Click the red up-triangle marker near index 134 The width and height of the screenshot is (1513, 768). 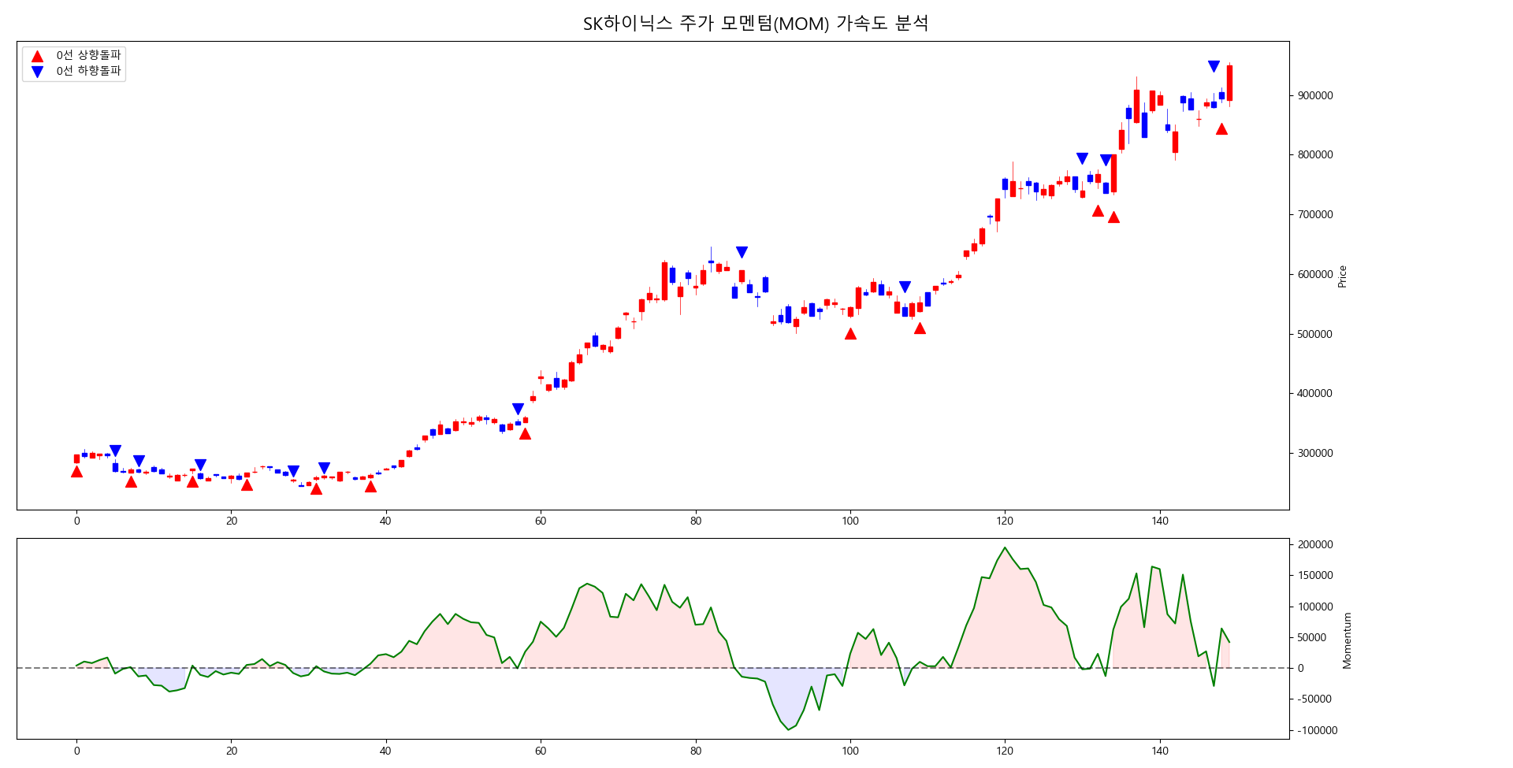point(1113,217)
